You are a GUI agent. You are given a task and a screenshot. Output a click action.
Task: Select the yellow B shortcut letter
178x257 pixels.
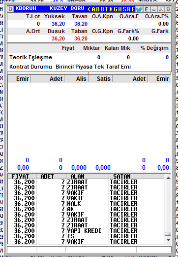[102, 9]
